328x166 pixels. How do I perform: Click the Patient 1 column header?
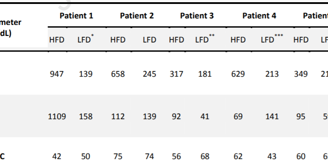pos(77,16)
